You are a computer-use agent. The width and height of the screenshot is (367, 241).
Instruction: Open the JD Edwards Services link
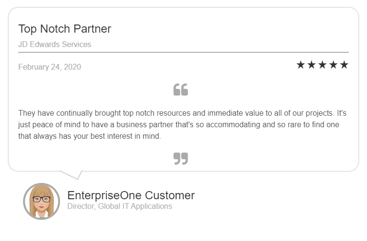pos(55,44)
